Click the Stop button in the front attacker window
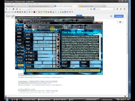This screenshot has width=135, height=101. tap(83, 27)
